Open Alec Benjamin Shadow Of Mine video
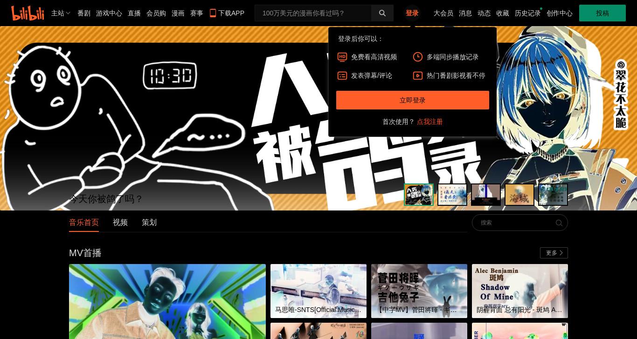This screenshot has height=339, width=637. click(x=520, y=291)
